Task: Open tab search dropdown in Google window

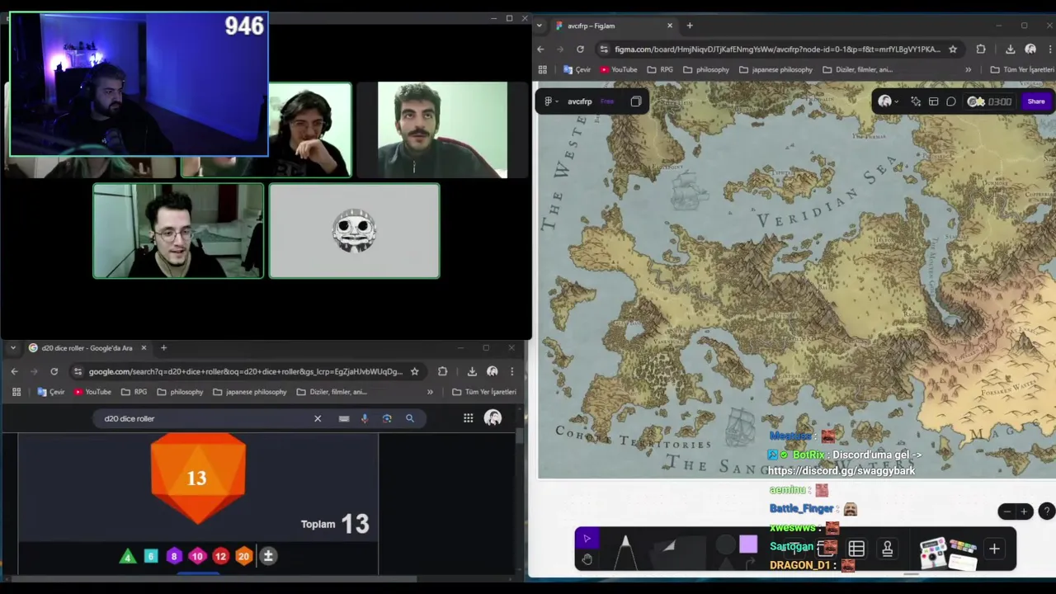Action: coord(13,348)
